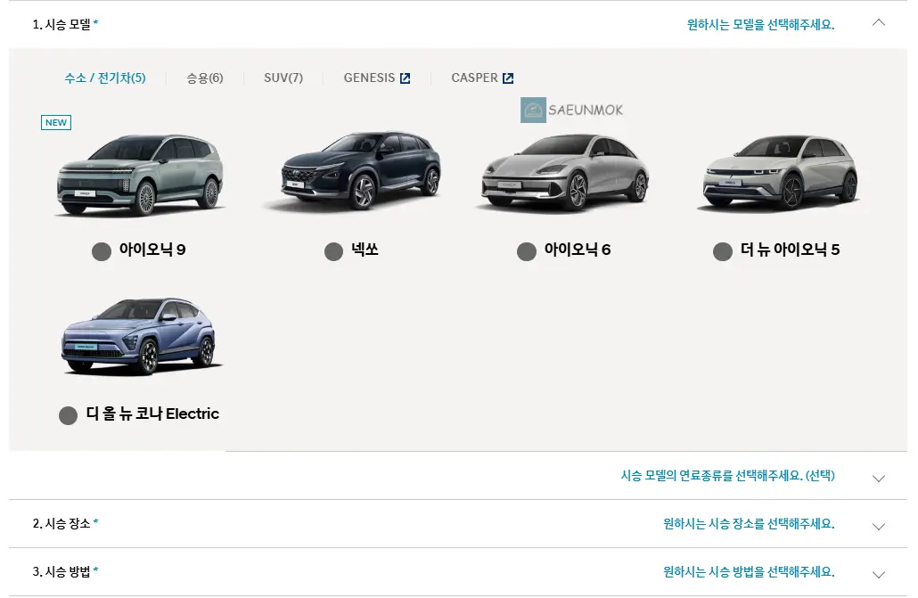This screenshot has height=598, width=918.
Task: Click the 원하시는 시승 장소를 선택해주세요 prompt
Action: coord(749,523)
